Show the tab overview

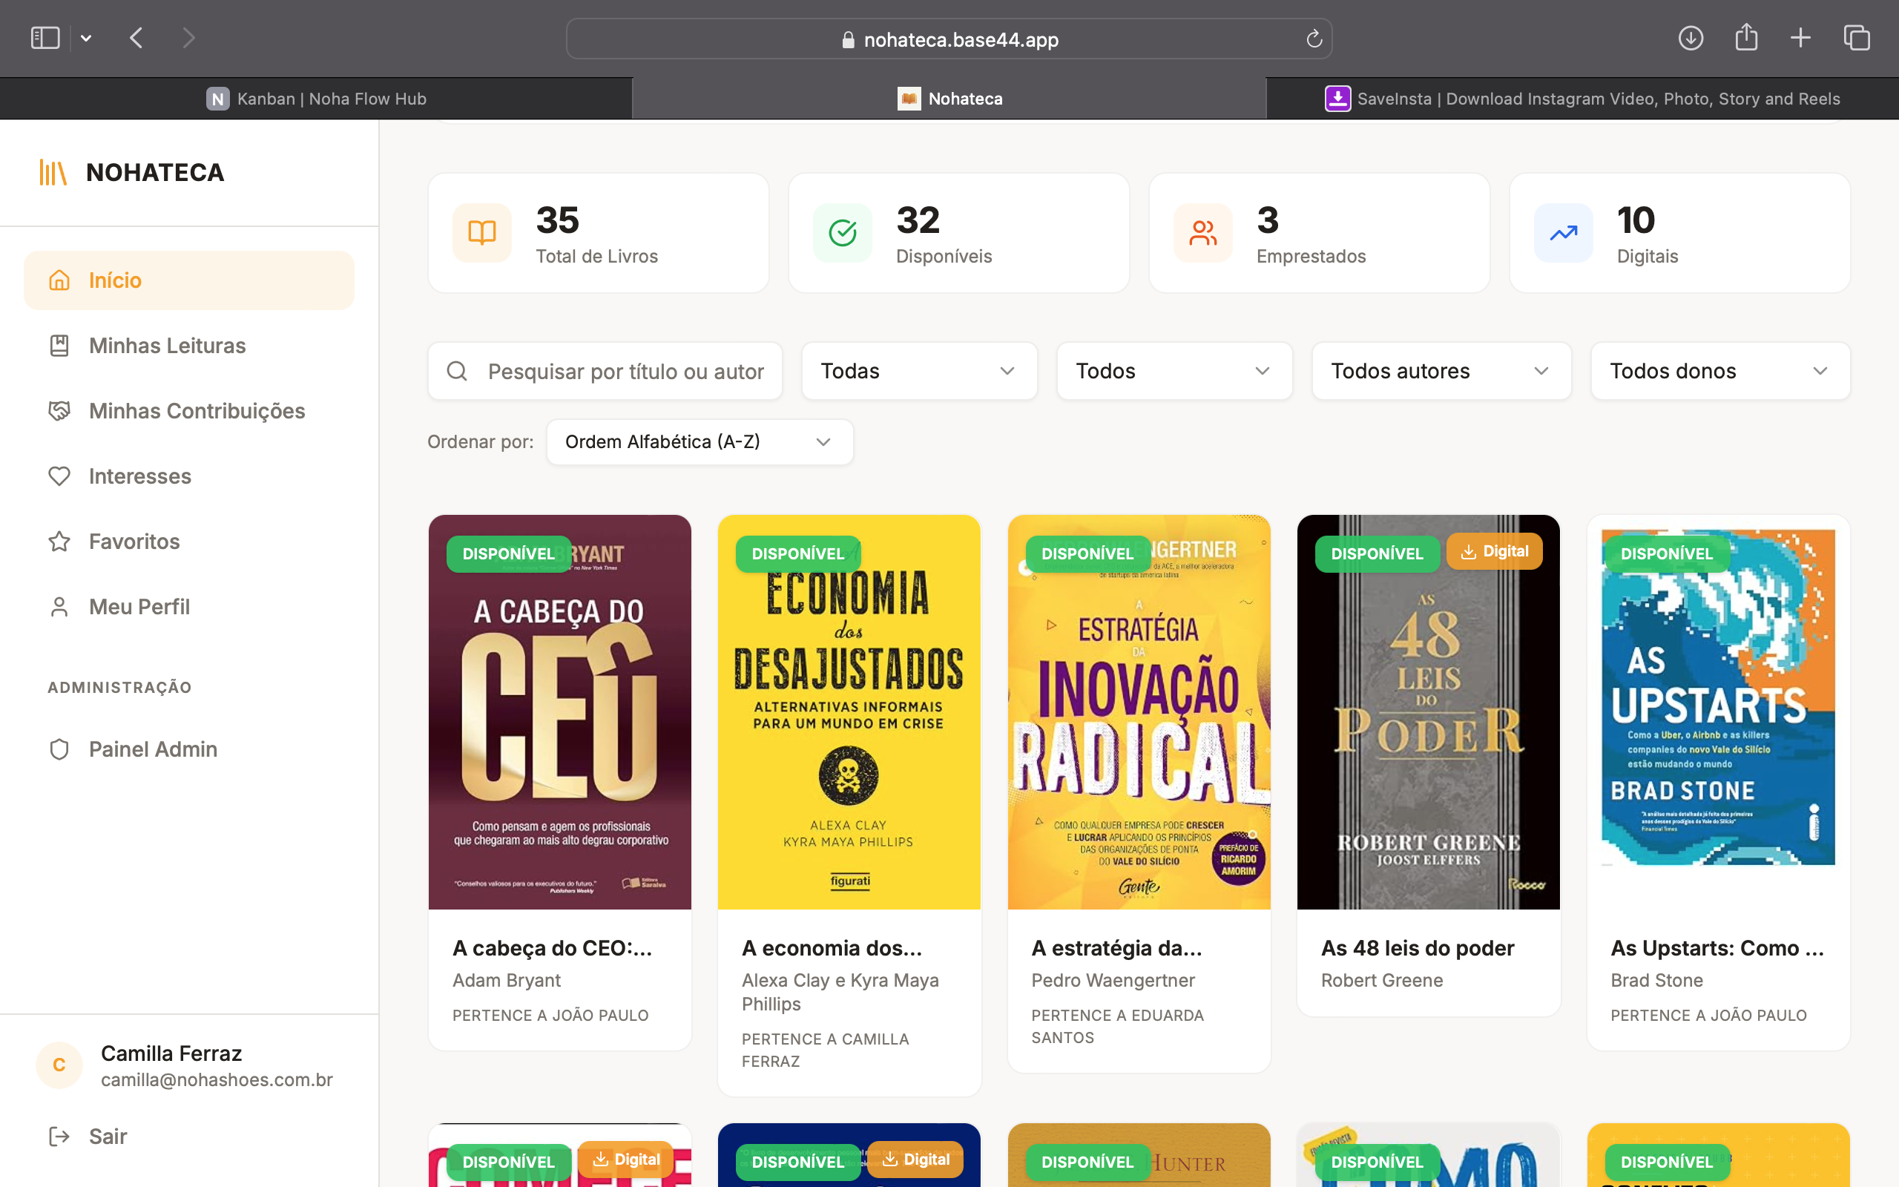(x=1857, y=38)
